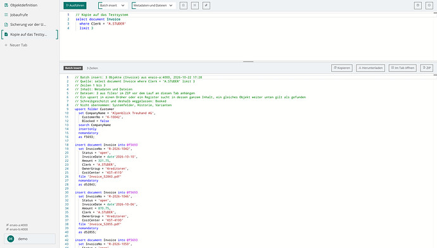Click the cost center 'KST-4110'
Viewport: 437px width, 248px height.
tap(114, 173)
